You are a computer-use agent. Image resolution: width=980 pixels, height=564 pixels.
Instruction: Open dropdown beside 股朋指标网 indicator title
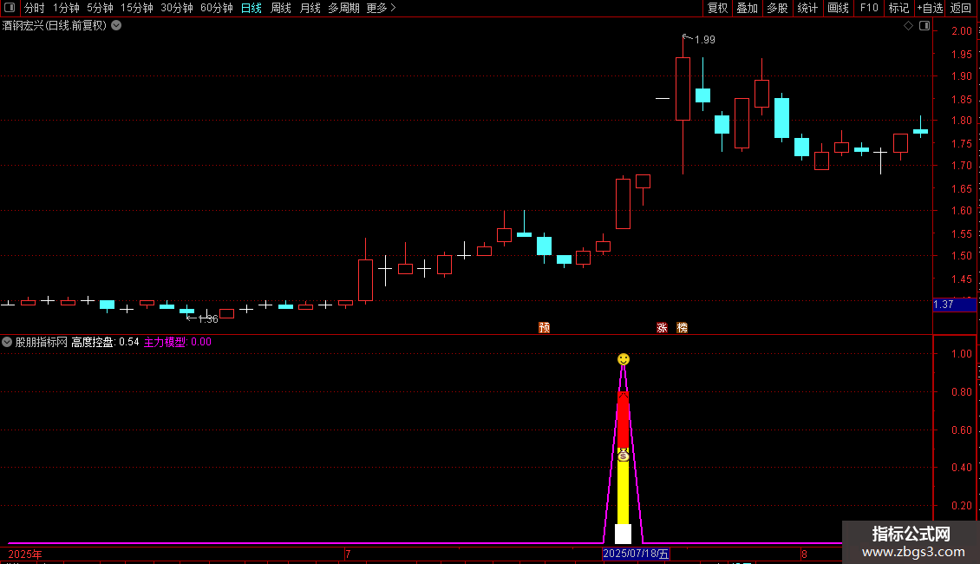tap(7, 342)
